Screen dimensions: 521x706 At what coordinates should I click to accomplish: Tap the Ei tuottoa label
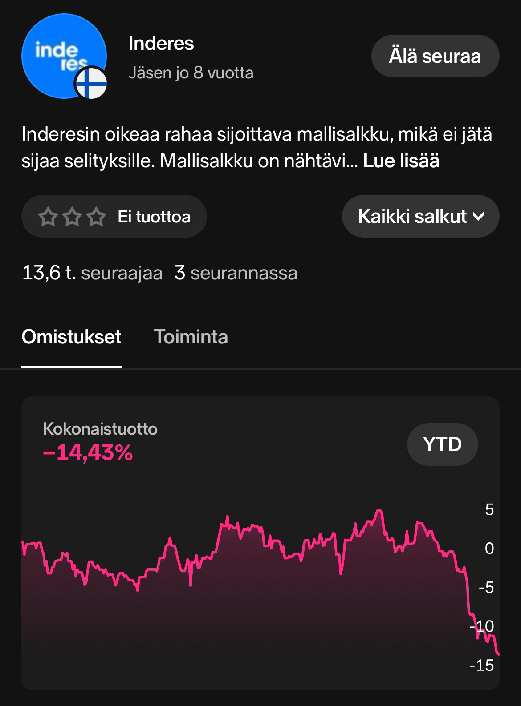click(x=154, y=217)
